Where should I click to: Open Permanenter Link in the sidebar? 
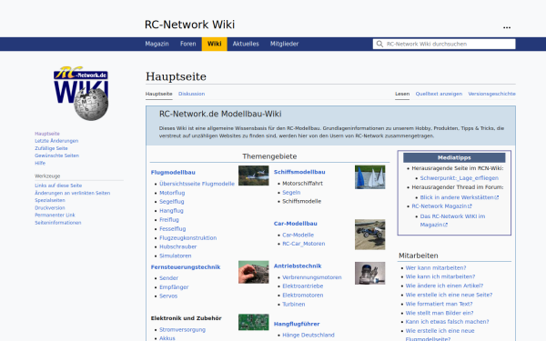click(x=55, y=215)
